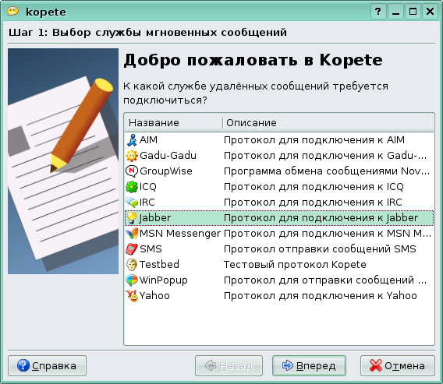The height and width of the screenshot is (384, 443).
Task: Click the Testbed face icon
Action: coord(132,265)
